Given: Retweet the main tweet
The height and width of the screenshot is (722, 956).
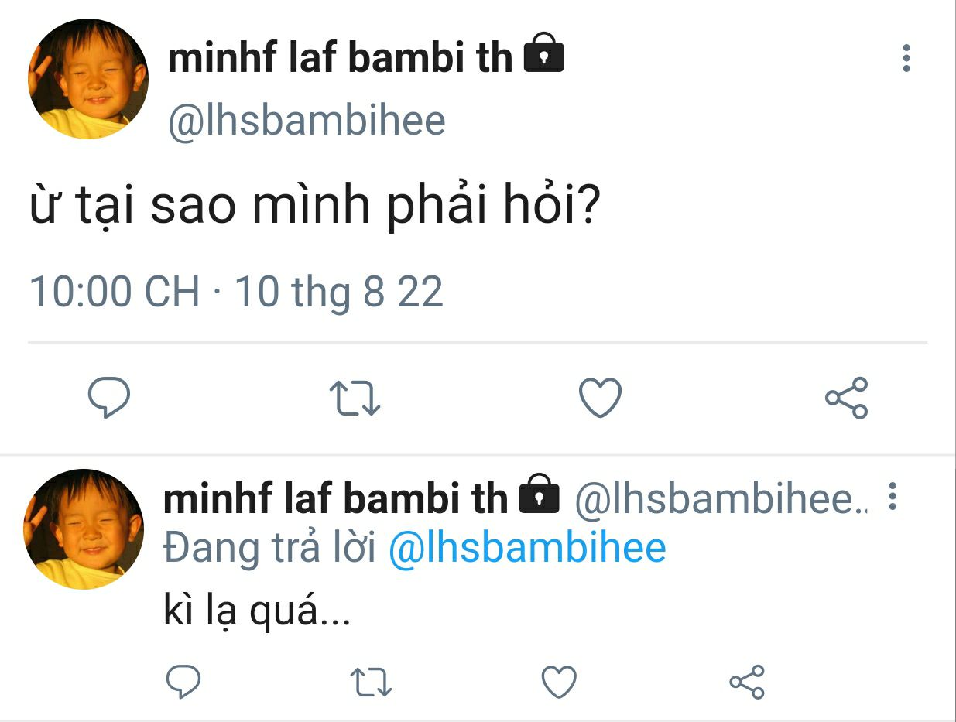Looking at the screenshot, I should [355, 398].
